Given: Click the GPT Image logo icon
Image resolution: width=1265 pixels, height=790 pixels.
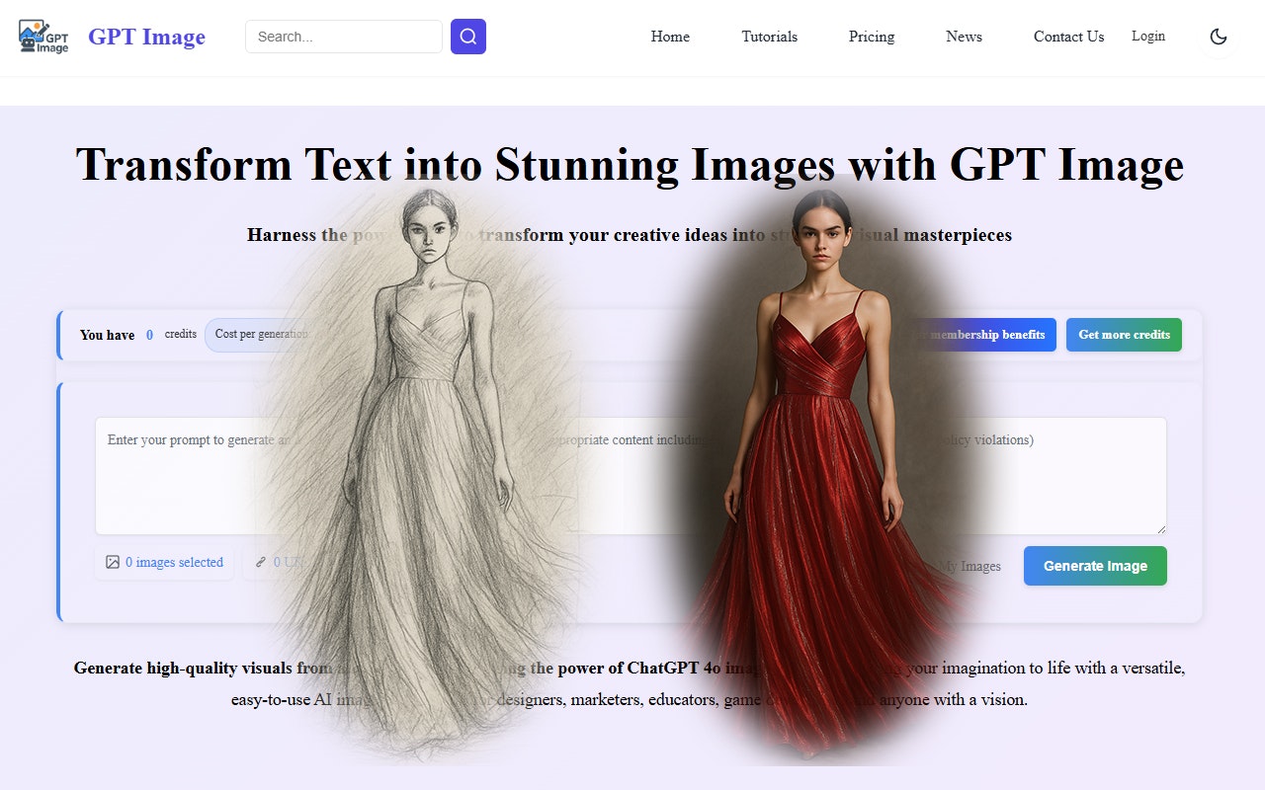Looking at the screenshot, I should click(43, 37).
